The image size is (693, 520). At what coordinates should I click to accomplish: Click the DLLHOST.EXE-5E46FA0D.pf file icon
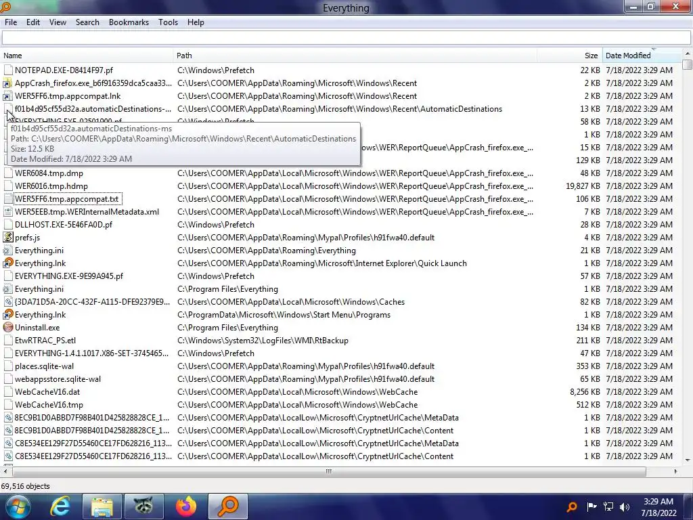click(x=8, y=225)
